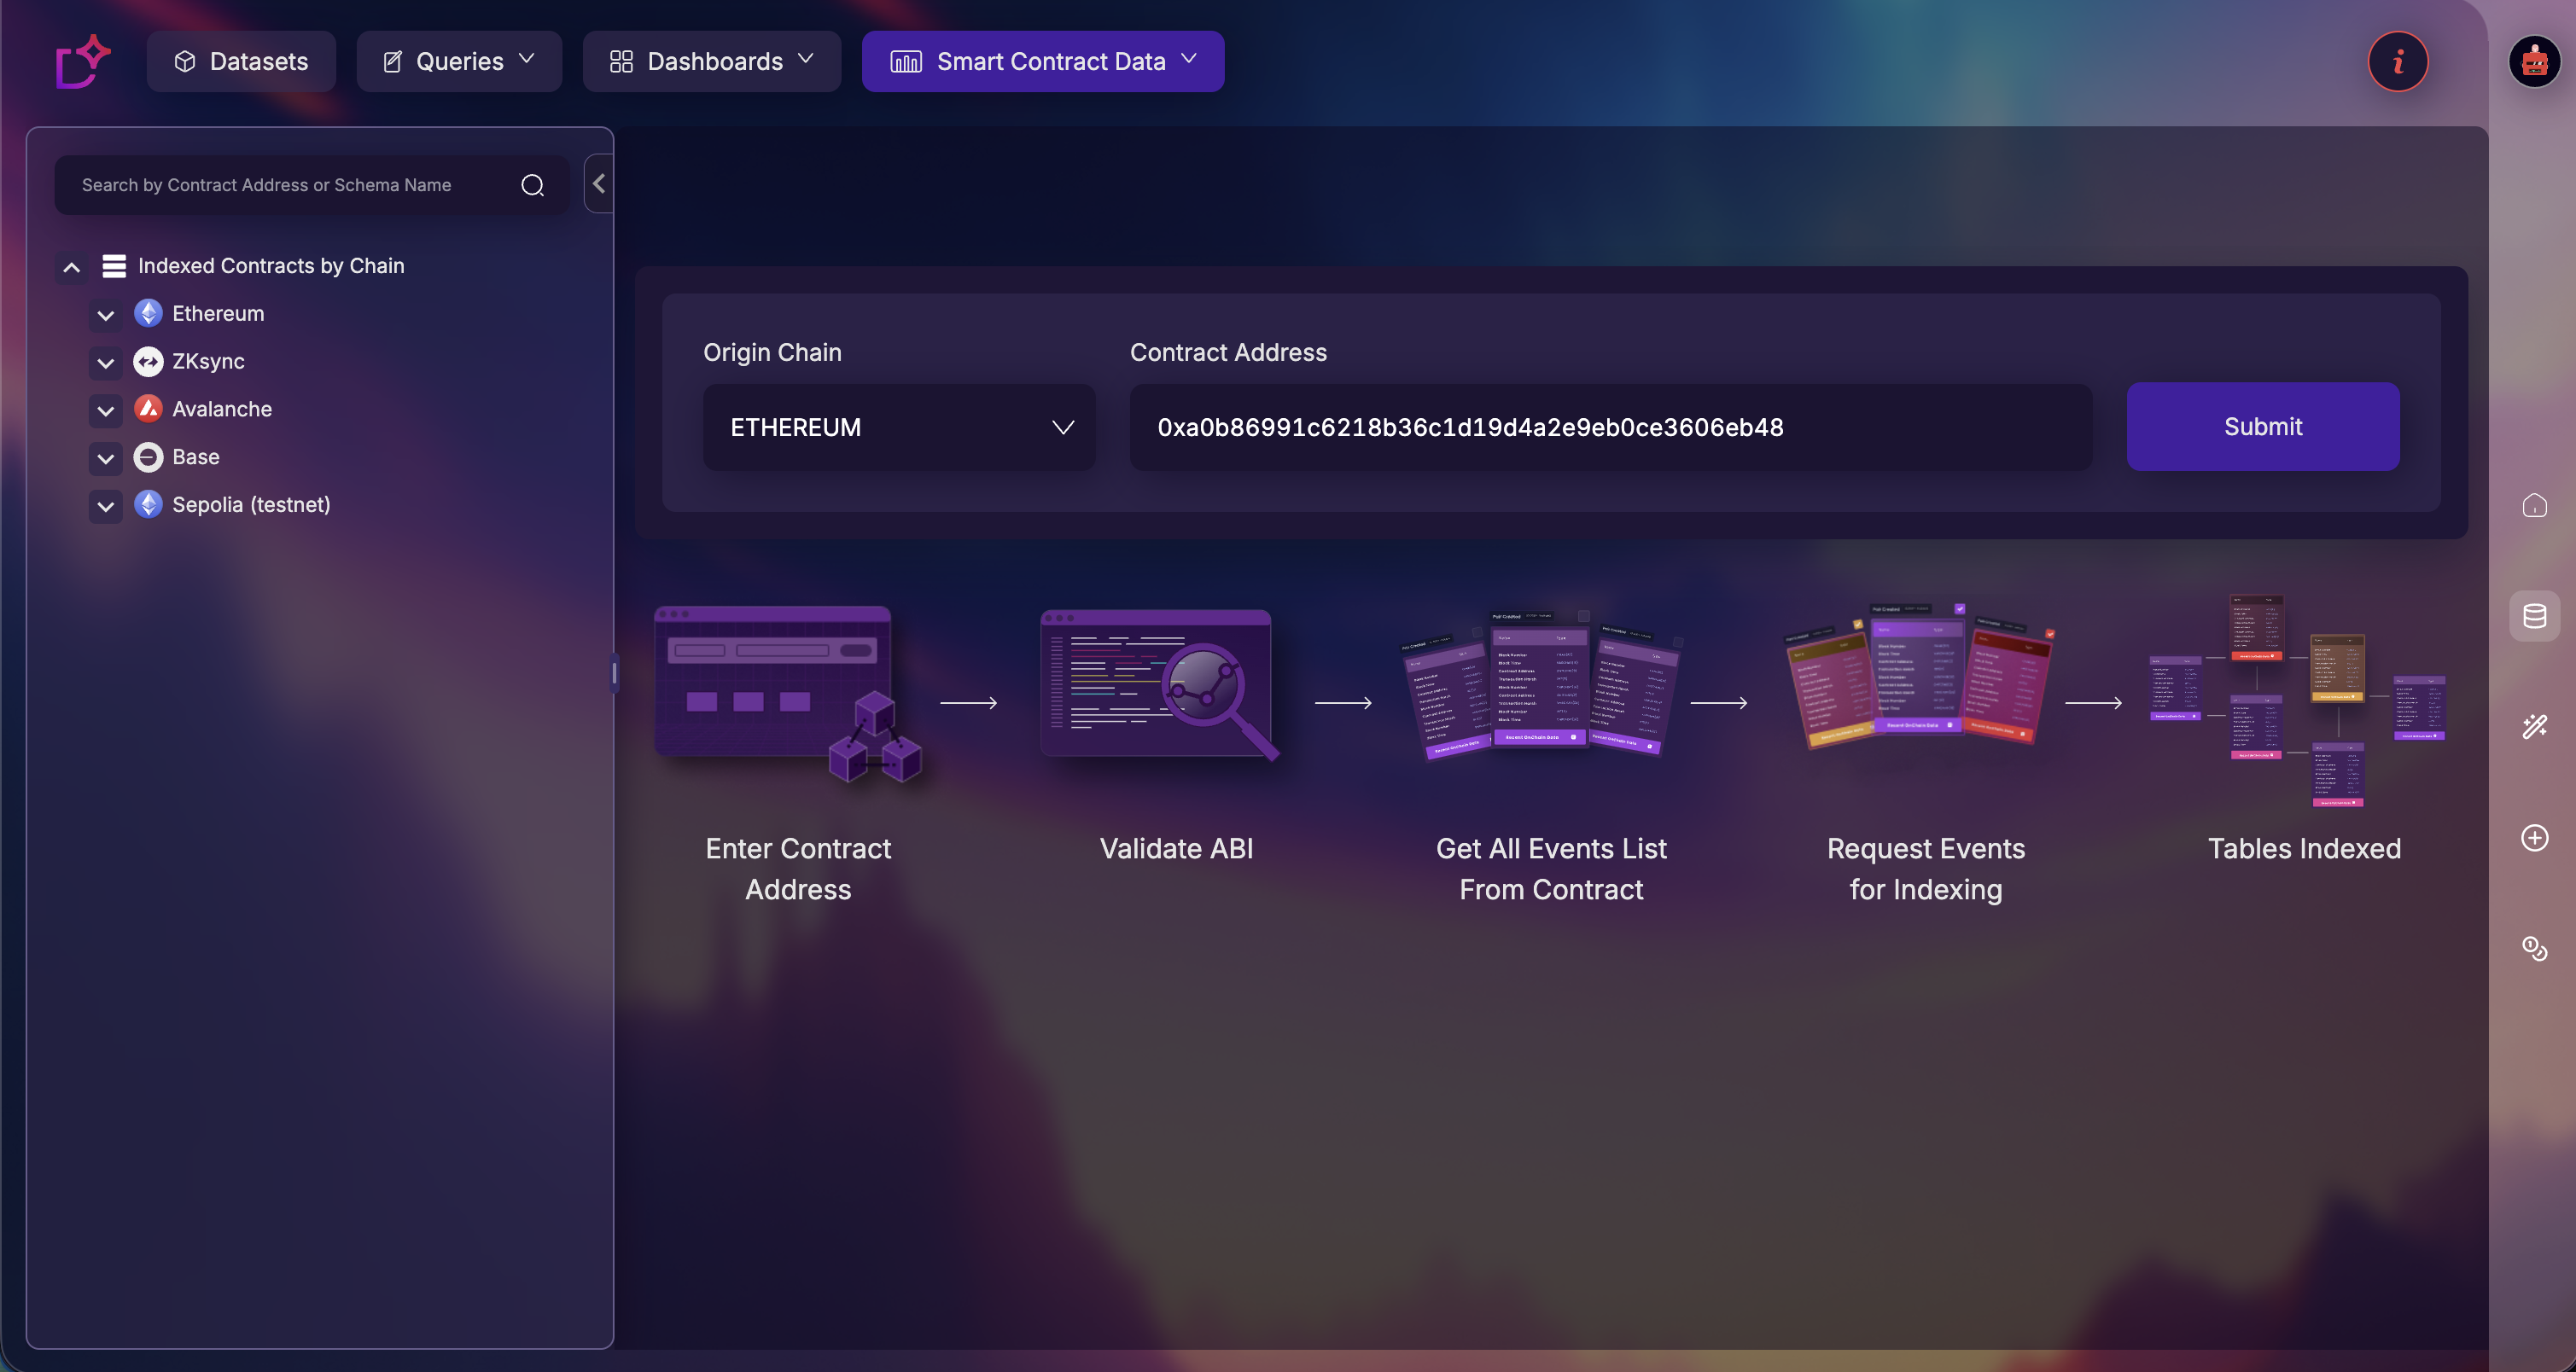Open the Origin Chain ETHEREUM dropdown
Image resolution: width=2576 pixels, height=1372 pixels.
[898, 427]
